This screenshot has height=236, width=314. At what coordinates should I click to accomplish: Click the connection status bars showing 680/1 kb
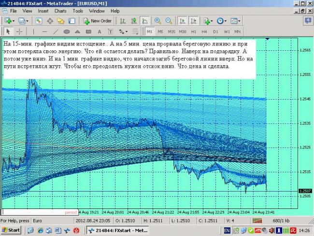(257, 221)
